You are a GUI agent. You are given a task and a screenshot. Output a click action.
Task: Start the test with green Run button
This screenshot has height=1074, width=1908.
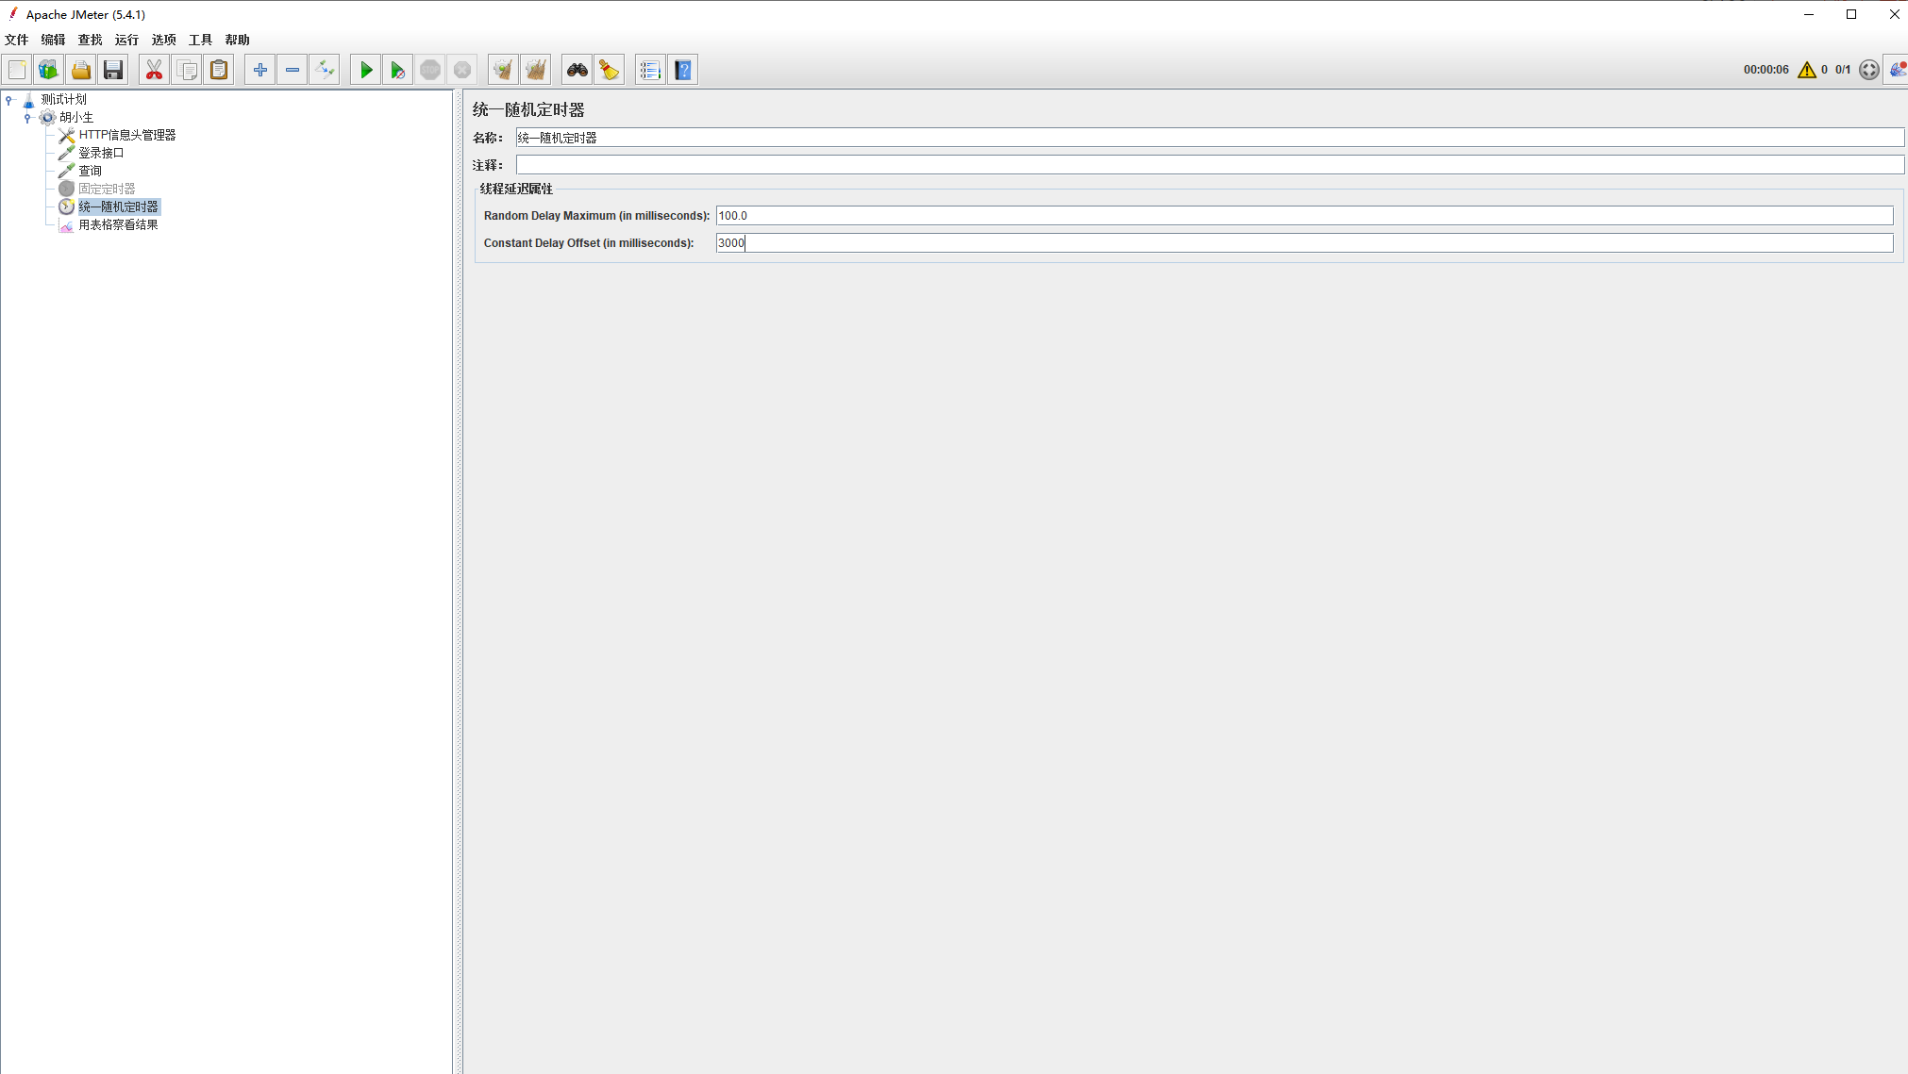366,70
